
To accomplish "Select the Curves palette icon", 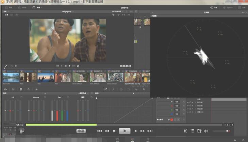I will click(106, 89).
